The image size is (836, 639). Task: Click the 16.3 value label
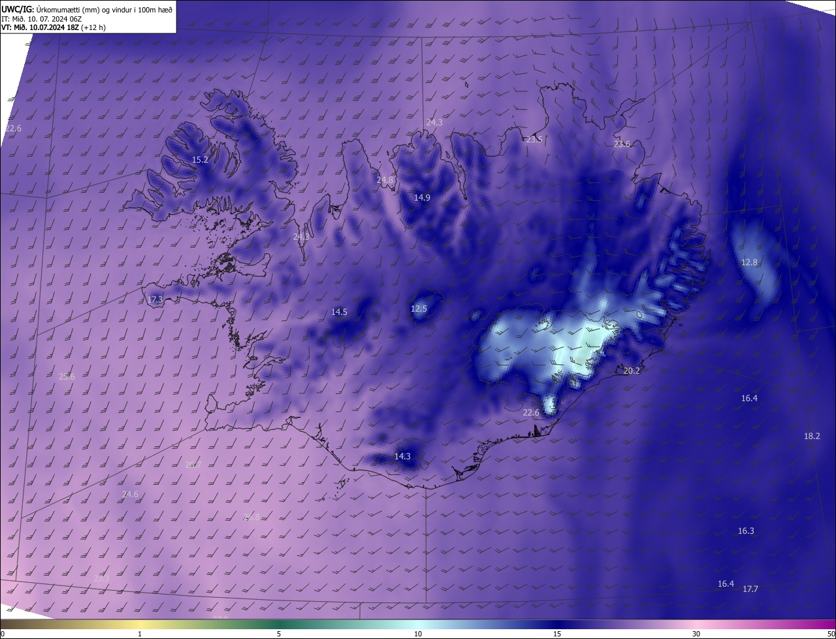point(746,531)
